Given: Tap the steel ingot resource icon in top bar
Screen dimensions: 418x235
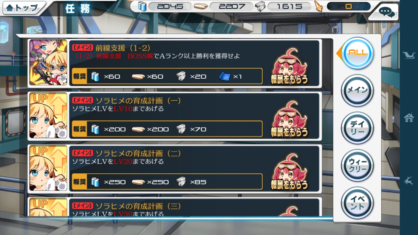Looking at the screenshot, I should pos(260,6).
